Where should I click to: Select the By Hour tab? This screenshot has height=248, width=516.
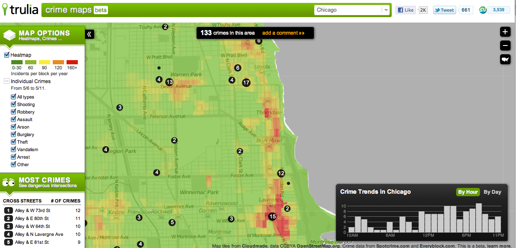(467, 192)
